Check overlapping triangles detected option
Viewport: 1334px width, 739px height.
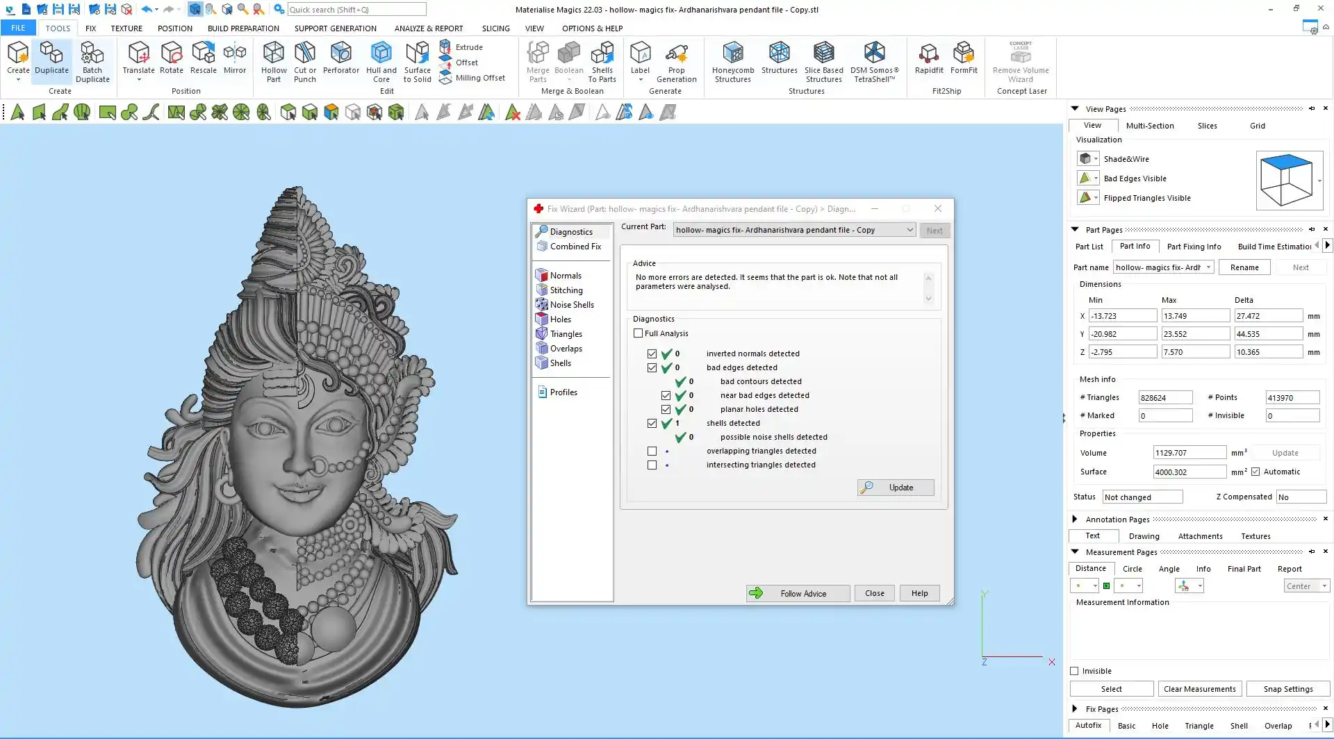652,451
